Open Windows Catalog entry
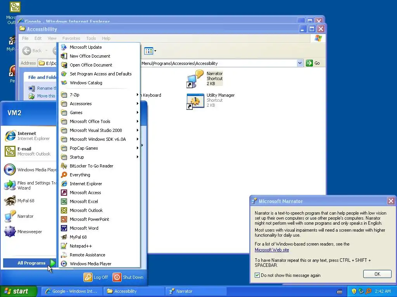Screen dimensions: 397x297 (99, 83)
